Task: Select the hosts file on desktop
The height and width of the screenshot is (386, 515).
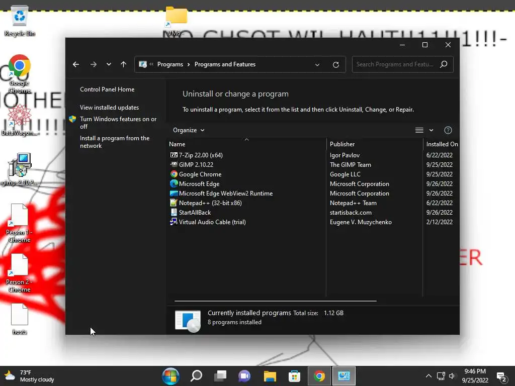Action: tap(20, 319)
